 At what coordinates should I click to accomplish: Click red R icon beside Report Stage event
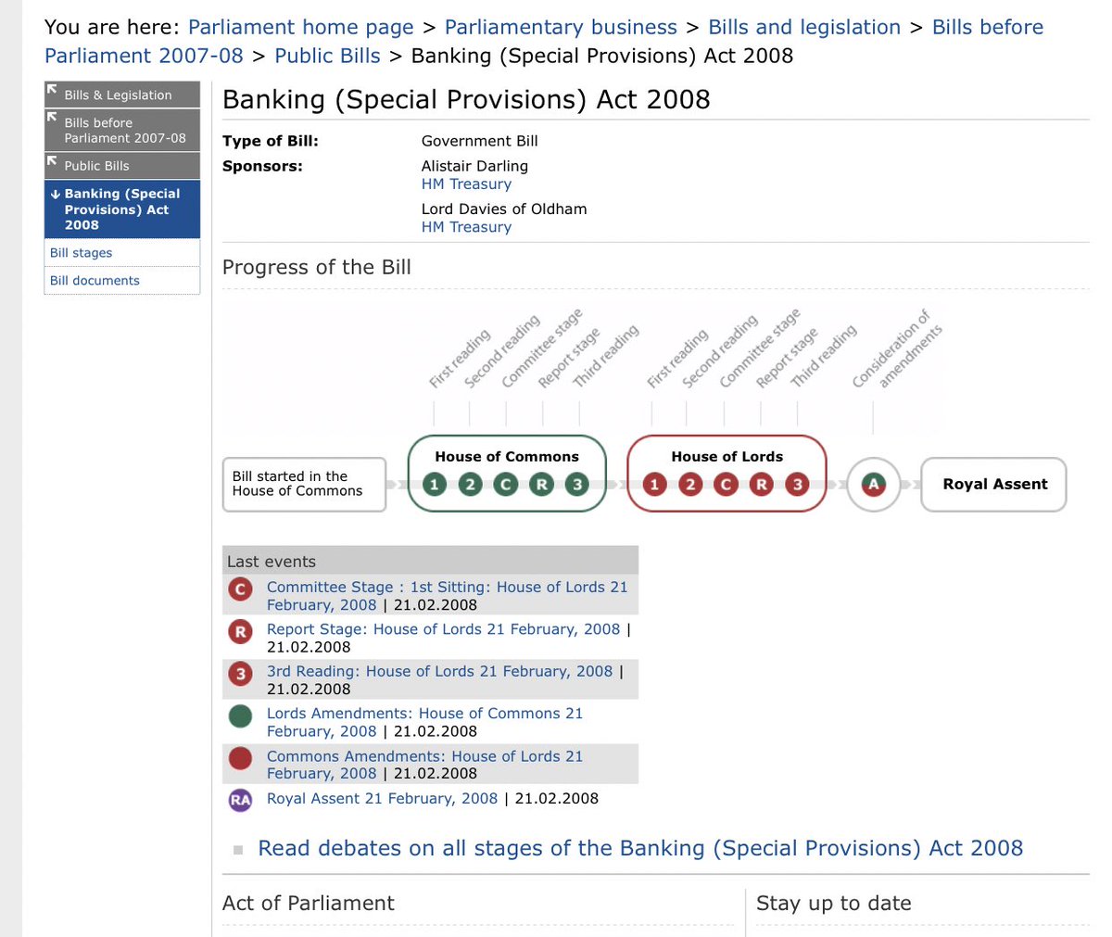(x=241, y=632)
